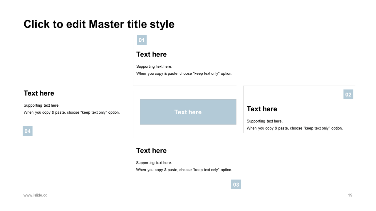Select the "keep text only" line above badge 04
The image size is (376, 211).
click(72, 112)
